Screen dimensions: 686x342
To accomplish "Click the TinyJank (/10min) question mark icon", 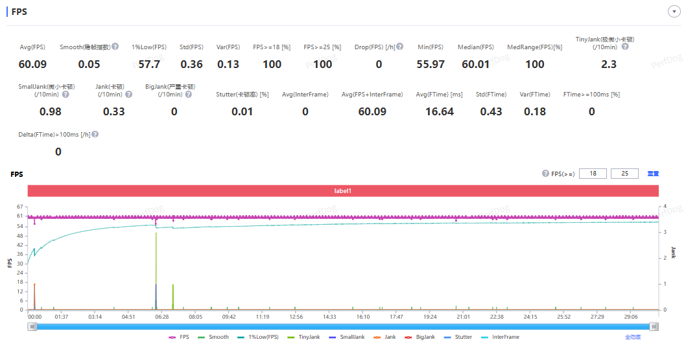I will coord(625,46).
